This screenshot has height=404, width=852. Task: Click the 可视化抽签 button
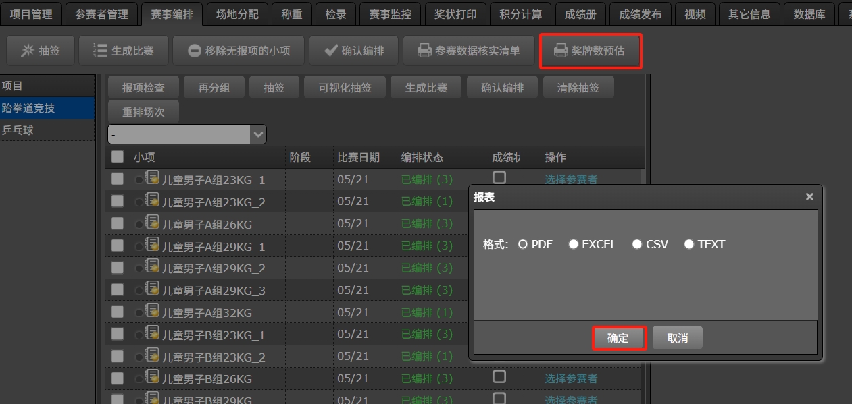pyautogui.click(x=344, y=88)
